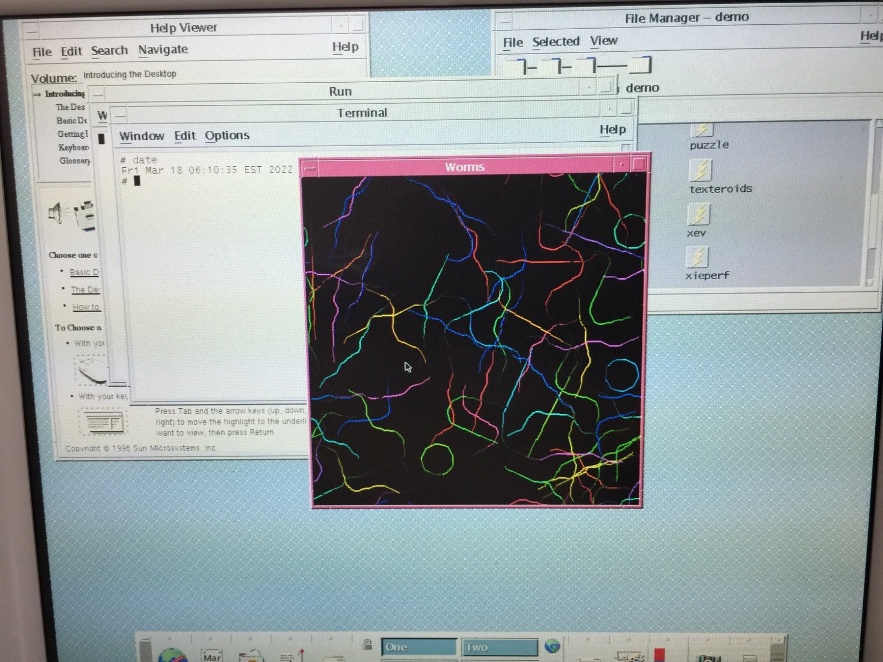
Task: Open Search menu in Help Viewer
Action: pos(109,51)
